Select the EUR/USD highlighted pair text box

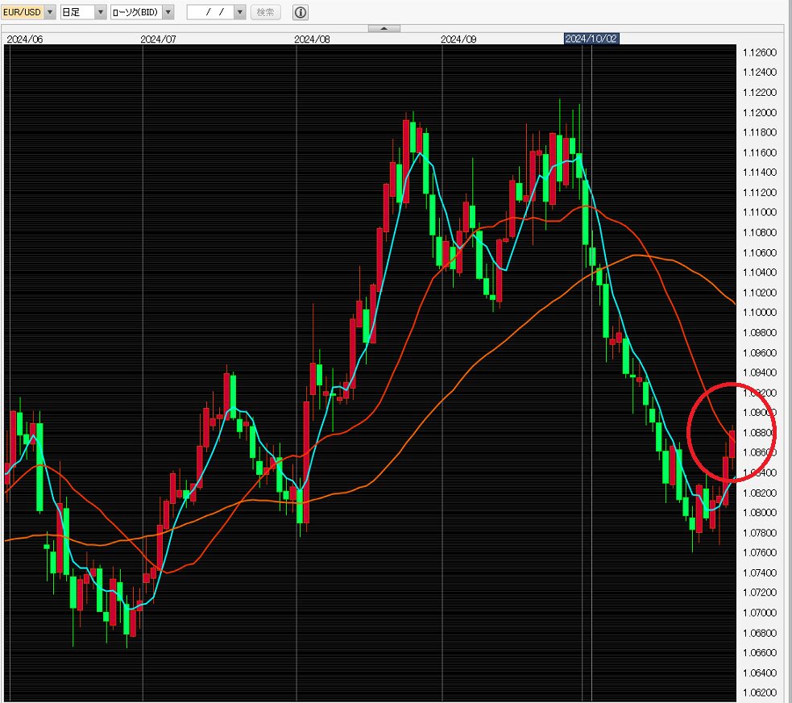[22, 12]
